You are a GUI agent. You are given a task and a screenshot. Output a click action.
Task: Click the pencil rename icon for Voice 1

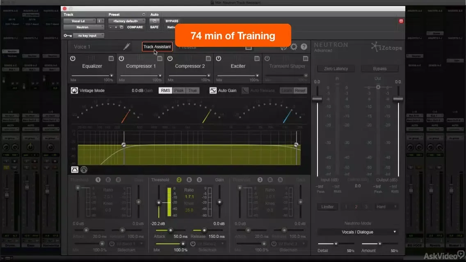click(x=127, y=47)
